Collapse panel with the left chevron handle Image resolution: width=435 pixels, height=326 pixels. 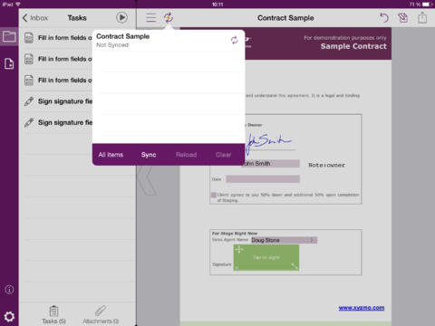click(147, 180)
